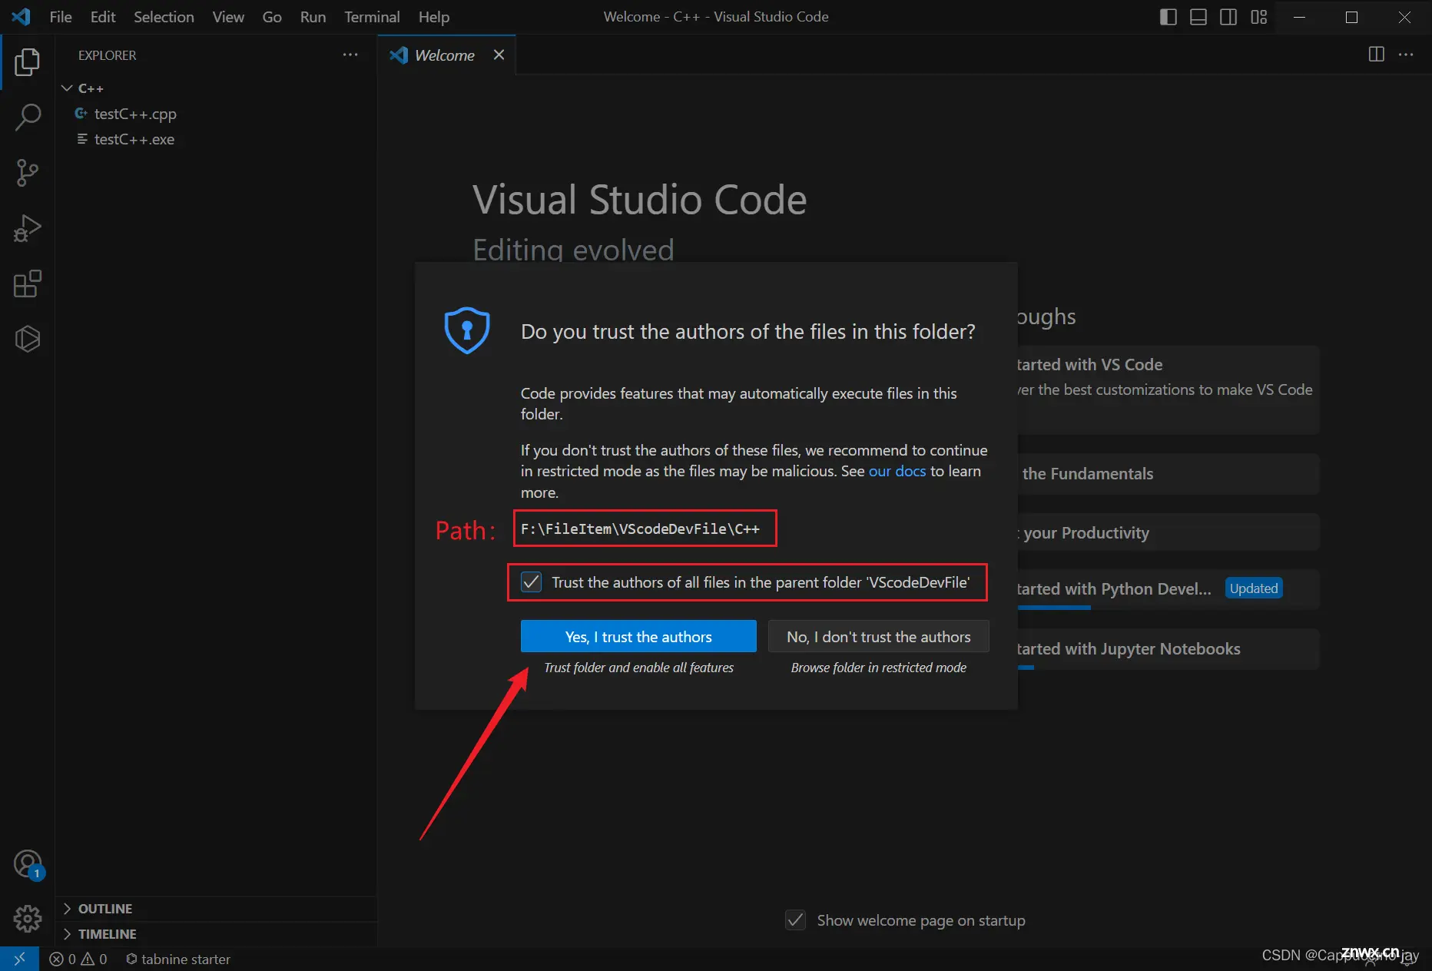Click Python walkthrough progress bar
The width and height of the screenshot is (1432, 971).
[x=1054, y=608]
